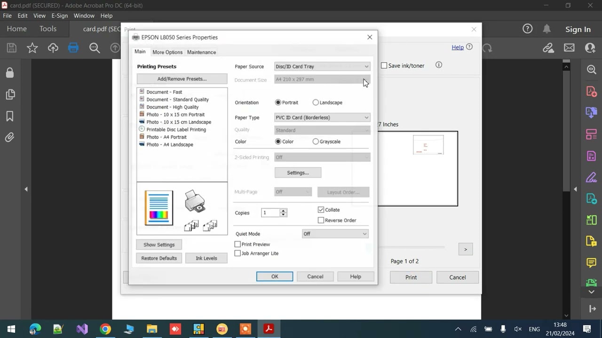Click the help icon next to Help link

pyautogui.click(x=469, y=47)
